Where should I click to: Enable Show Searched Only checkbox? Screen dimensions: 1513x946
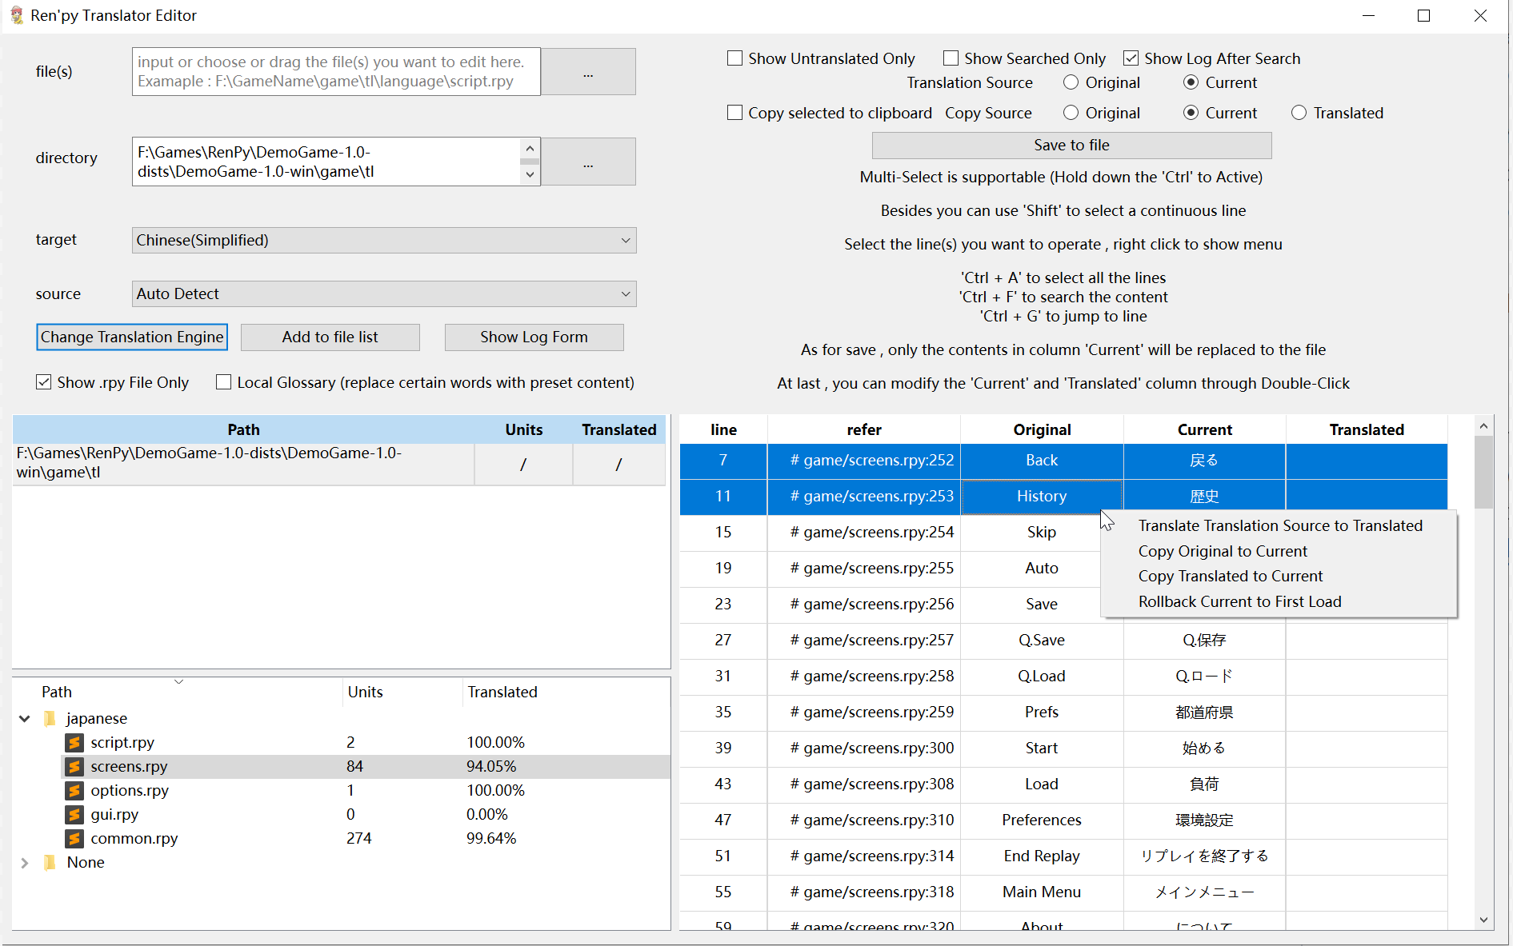pyautogui.click(x=951, y=58)
